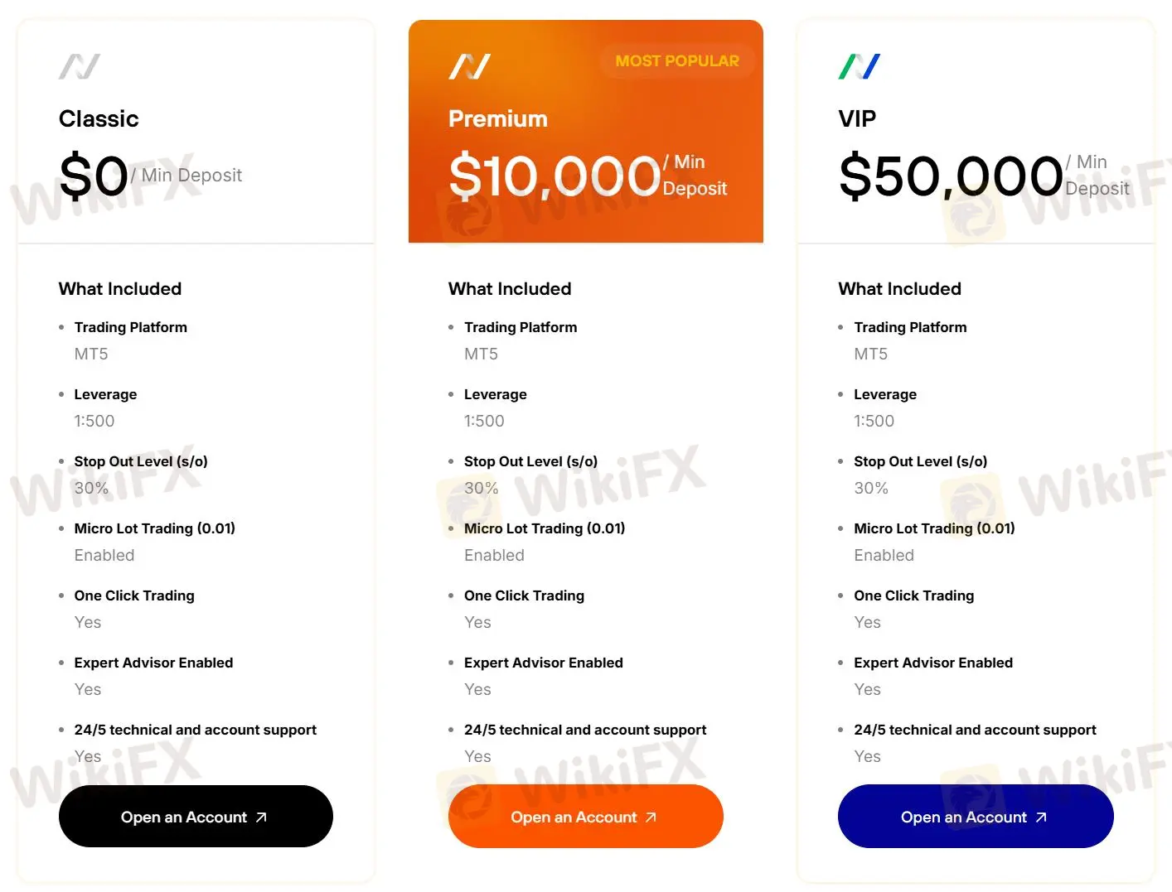Open an Account for the VIP plan
Image resolution: width=1172 pixels, height=892 pixels.
976,817
